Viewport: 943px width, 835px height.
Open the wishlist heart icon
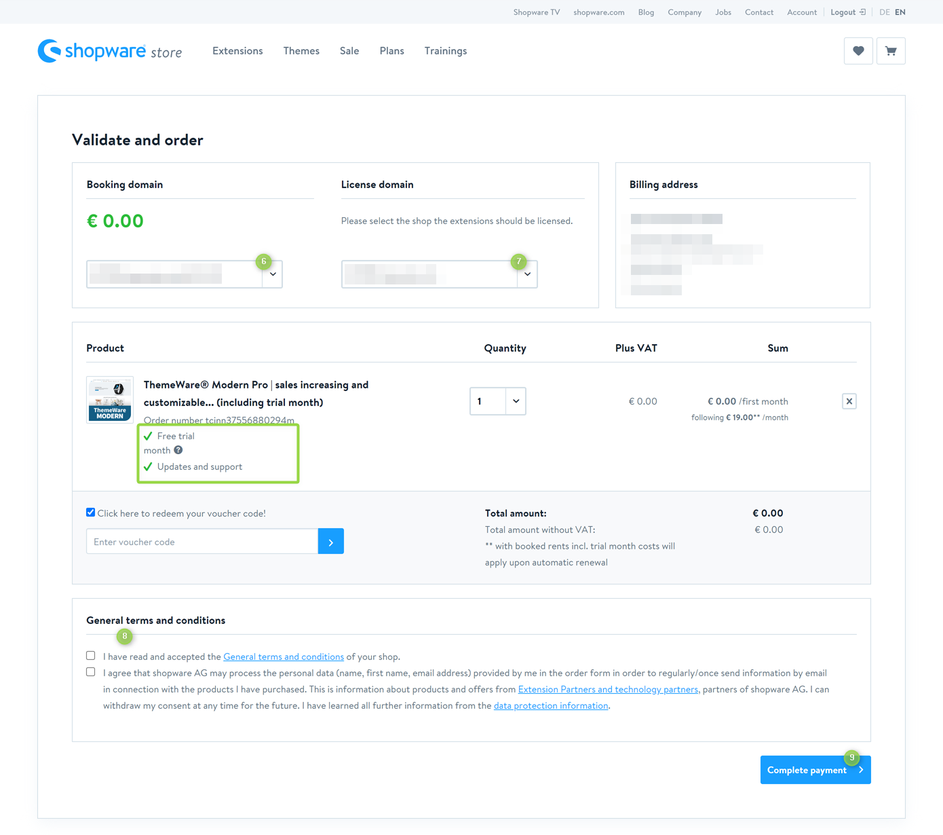(x=858, y=51)
